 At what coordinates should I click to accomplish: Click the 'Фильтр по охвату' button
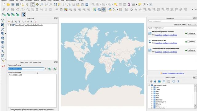180,24
